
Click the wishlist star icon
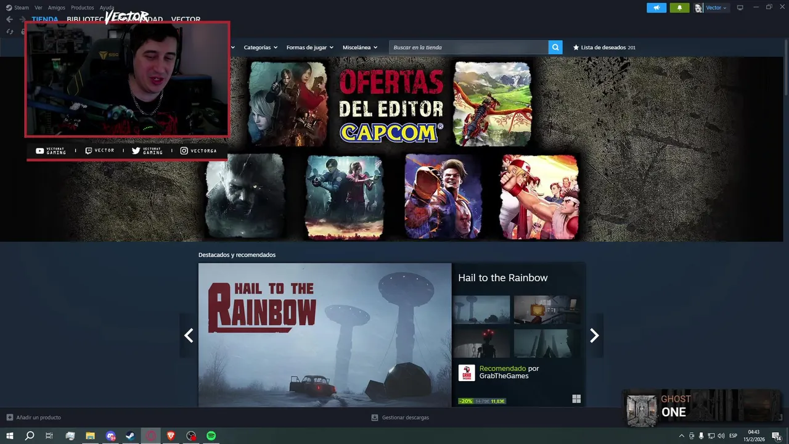point(576,47)
